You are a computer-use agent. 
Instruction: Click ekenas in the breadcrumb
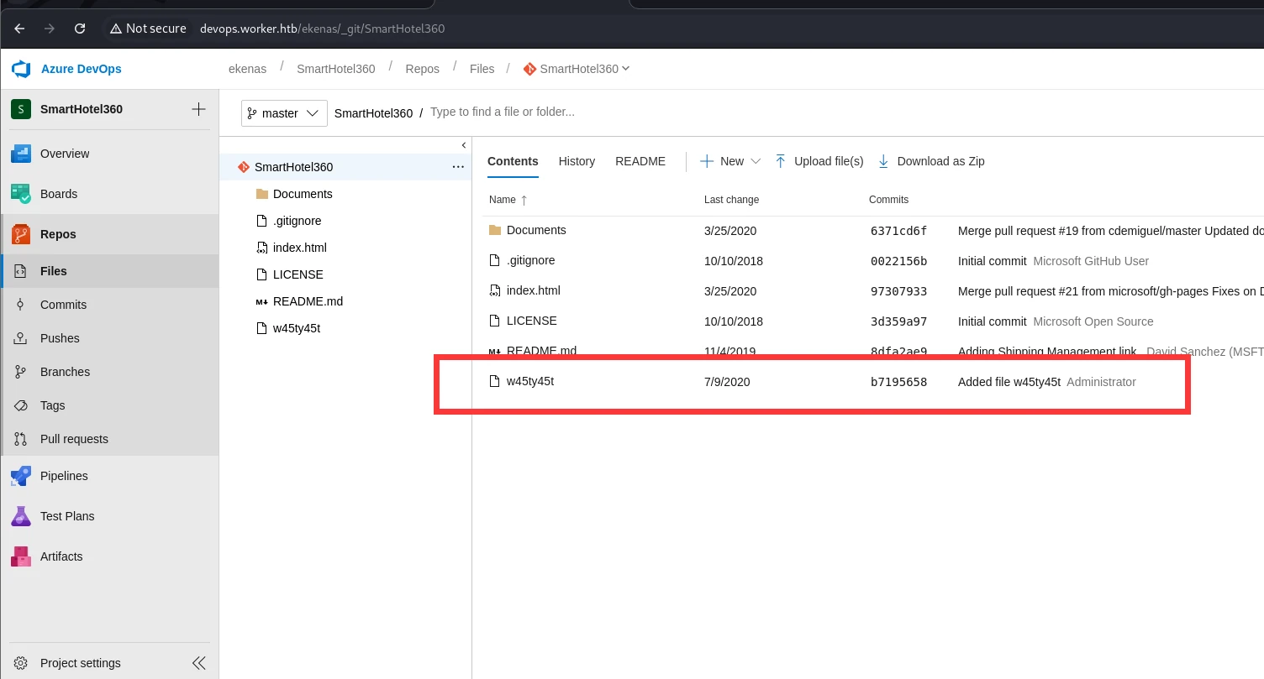click(245, 69)
